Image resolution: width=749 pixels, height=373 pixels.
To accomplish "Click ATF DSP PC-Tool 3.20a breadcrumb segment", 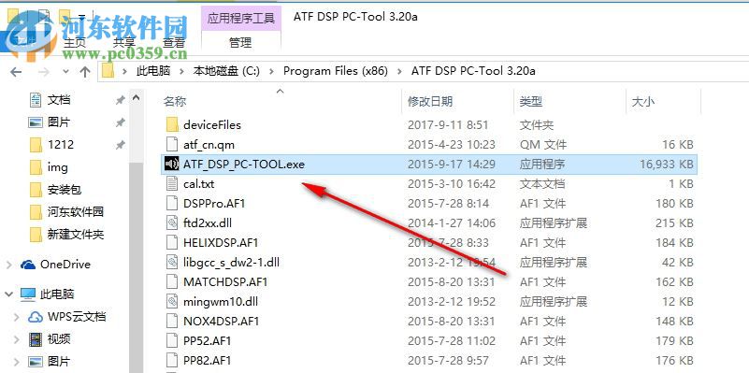I will click(x=473, y=72).
